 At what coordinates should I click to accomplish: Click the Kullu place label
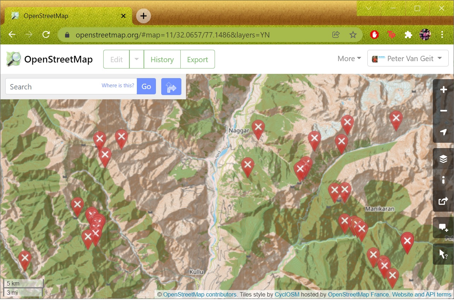click(x=197, y=272)
